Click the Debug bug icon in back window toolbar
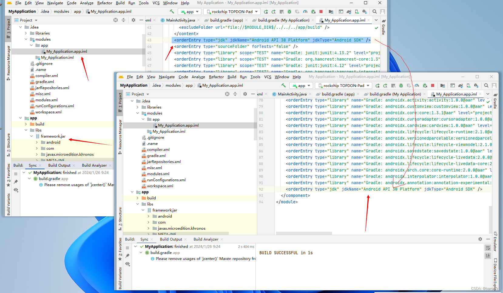Viewport: 503px width, 293px height. point(289,12)
